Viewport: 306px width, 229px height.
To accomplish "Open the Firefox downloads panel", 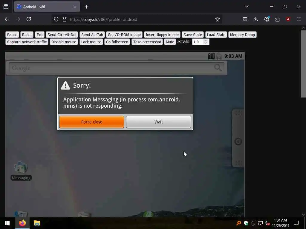I will pyautogui.click(x=256, y=19).
